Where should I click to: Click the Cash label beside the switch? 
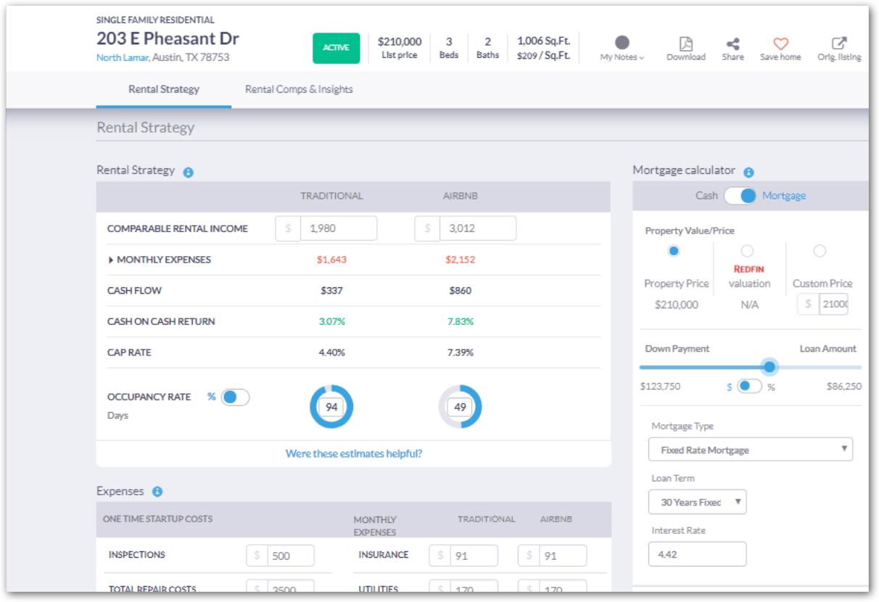(706, 196)
